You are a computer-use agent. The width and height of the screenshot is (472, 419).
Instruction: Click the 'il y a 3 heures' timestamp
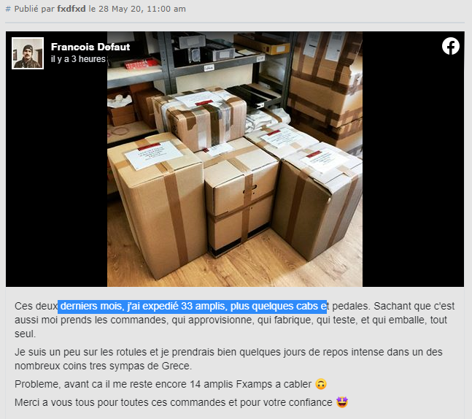(x=78, y=59)
